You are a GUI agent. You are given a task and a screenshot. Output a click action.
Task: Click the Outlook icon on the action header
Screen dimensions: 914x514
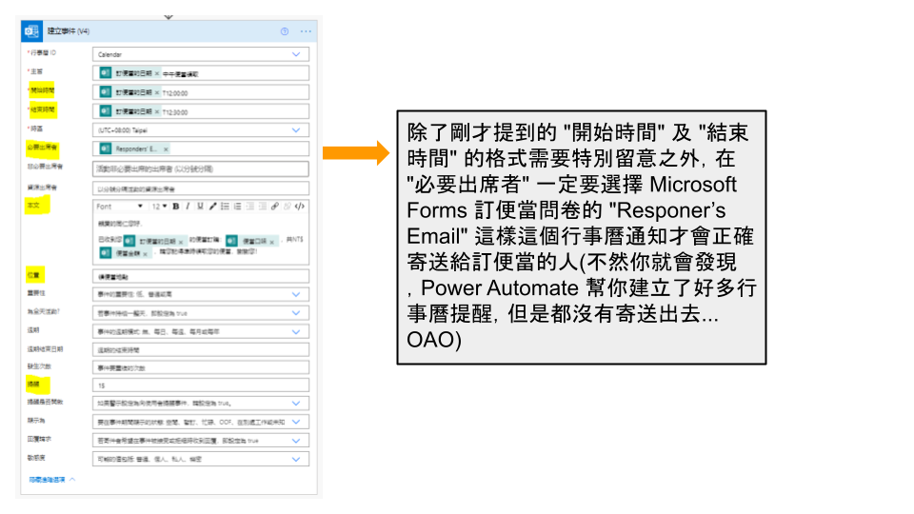pos(32,31)
